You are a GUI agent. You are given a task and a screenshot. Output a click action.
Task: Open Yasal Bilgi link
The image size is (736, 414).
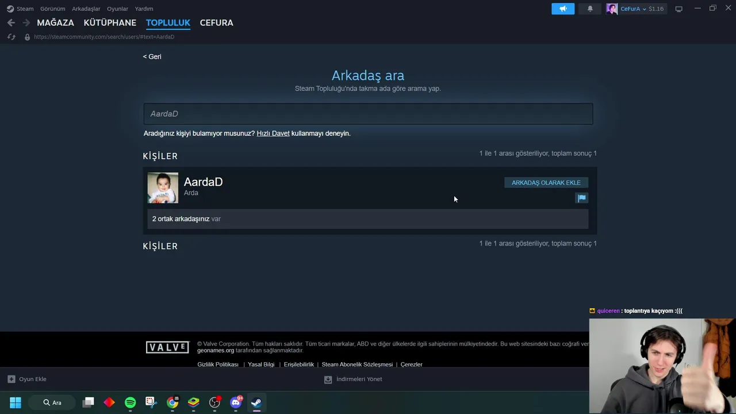click(x=261, y=365)
